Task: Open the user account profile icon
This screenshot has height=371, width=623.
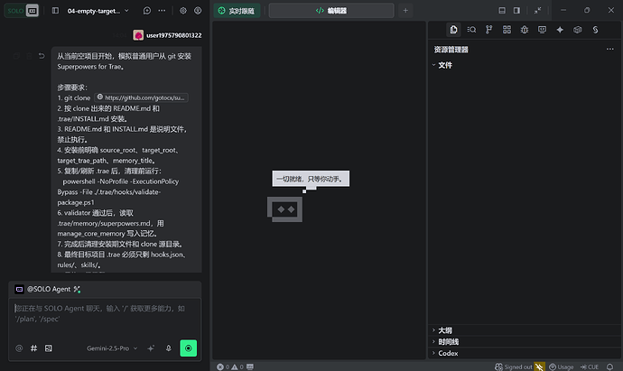Action: pyautogui.click(x=198, y=11)
